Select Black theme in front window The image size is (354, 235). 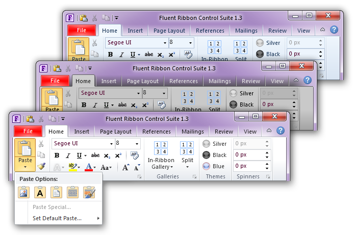click(214, 155)
